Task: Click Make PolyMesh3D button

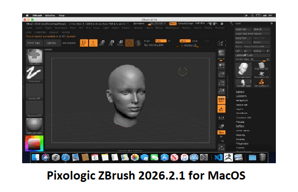Action: (x=257, y=47)
